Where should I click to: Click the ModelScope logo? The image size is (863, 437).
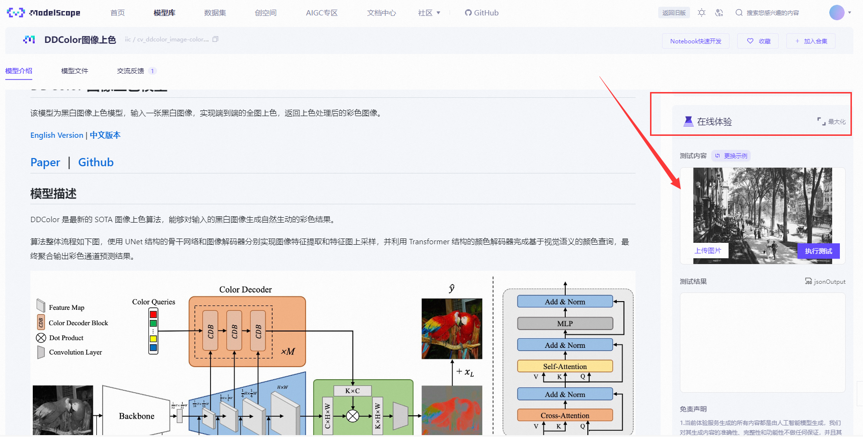(x=43, y=13)
